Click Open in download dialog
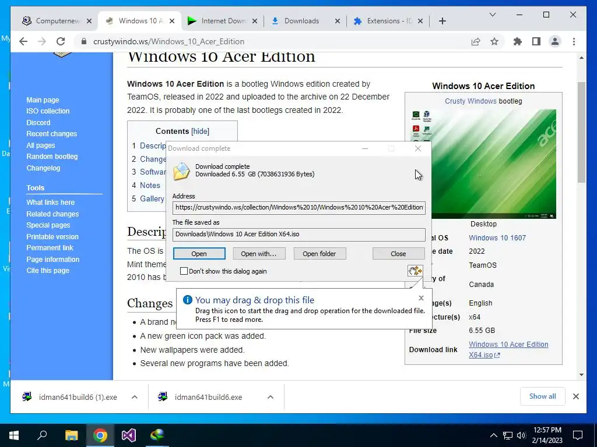The height and width of the screenshot is (447, 597). [199, 254]
